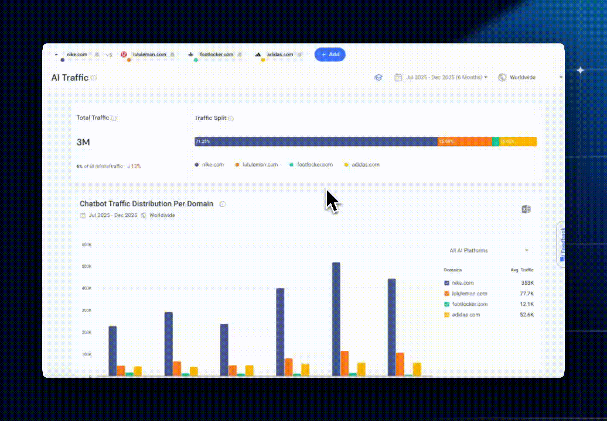The image size is (607, 421).
Task: Select the nike.com domain chip in the header
Action: (x=77, y=54)
